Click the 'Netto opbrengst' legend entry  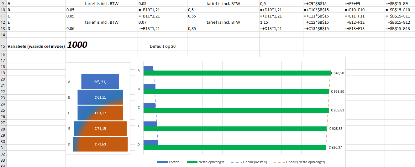[x=205, y=162]
